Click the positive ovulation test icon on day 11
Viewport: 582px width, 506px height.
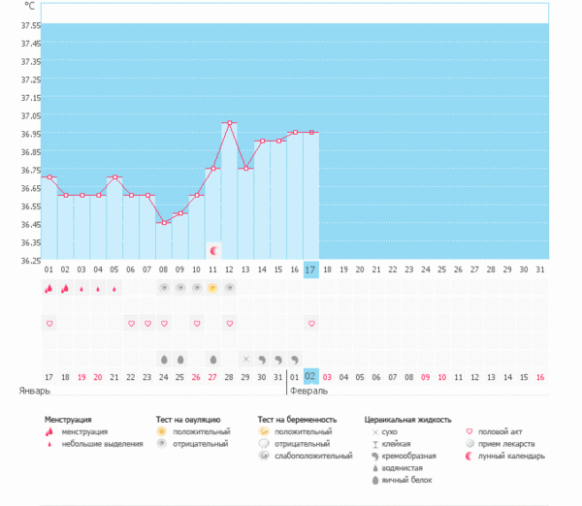(212, 288)
